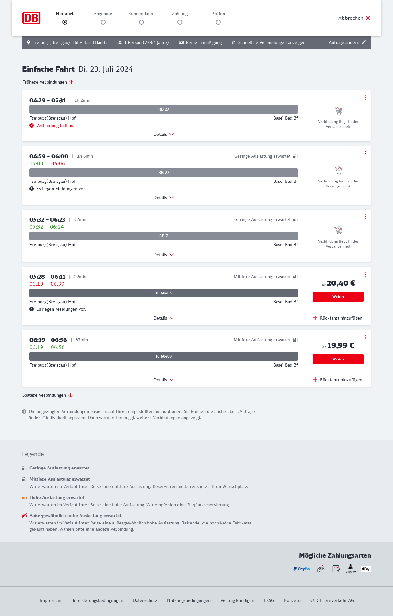Add Rückfahrt to the IC 60403 connection

[x=338, y=318]
